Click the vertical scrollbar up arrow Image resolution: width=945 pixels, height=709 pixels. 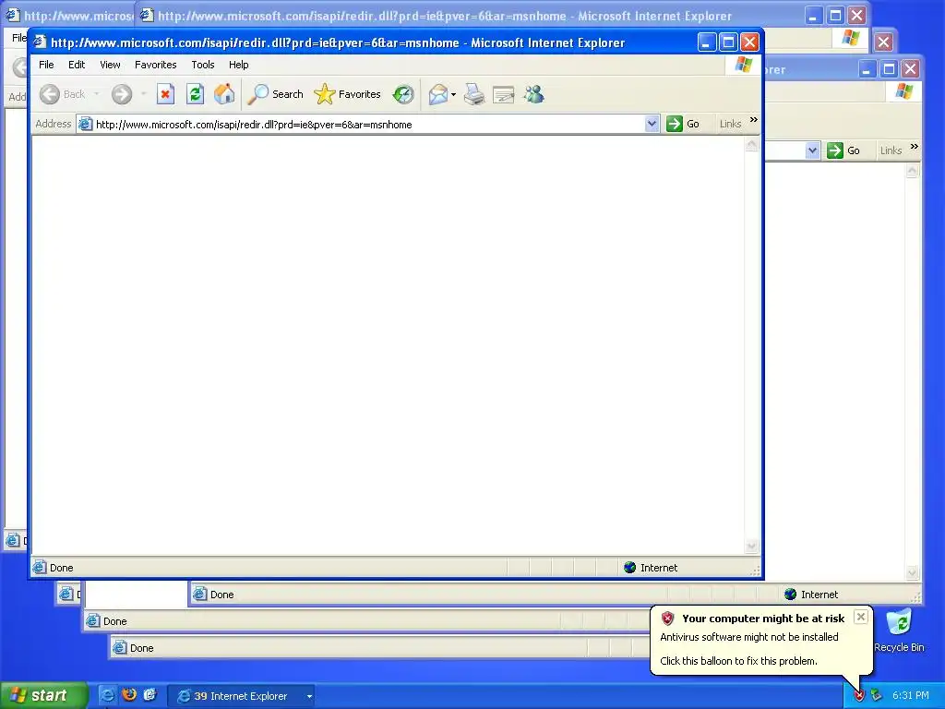(751, 144)
